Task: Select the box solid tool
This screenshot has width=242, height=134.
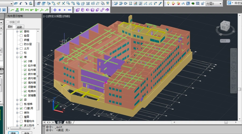Action: 78,10
